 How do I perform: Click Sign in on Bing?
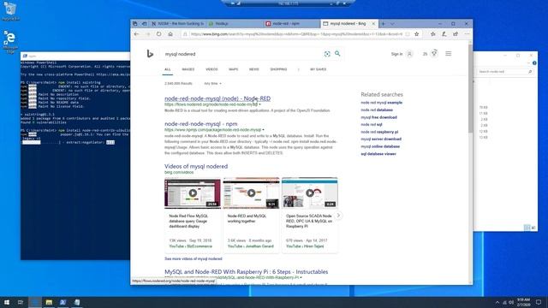click(396, 54)
